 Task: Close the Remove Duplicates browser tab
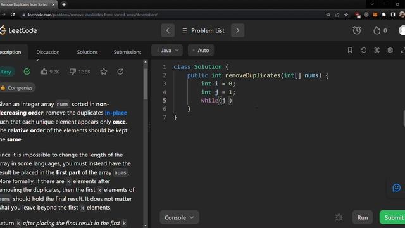pyautogui.click(x=53, y=4)
